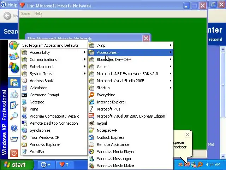Viewport: 226px width, 170px height.
Task: Launch Tour Windows XP
Action: click(54, 137)
